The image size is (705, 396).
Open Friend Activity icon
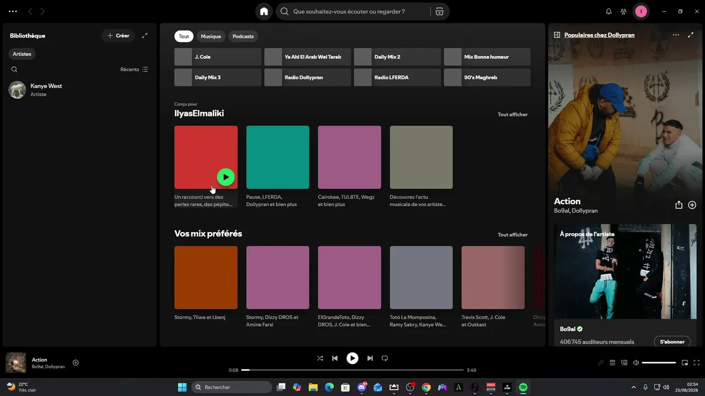coord(623,11)
